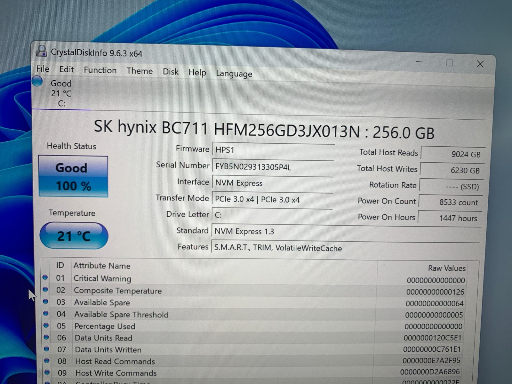
Task: Click status dot beside Available Spare row 03
Action: (x=46, y=301)
